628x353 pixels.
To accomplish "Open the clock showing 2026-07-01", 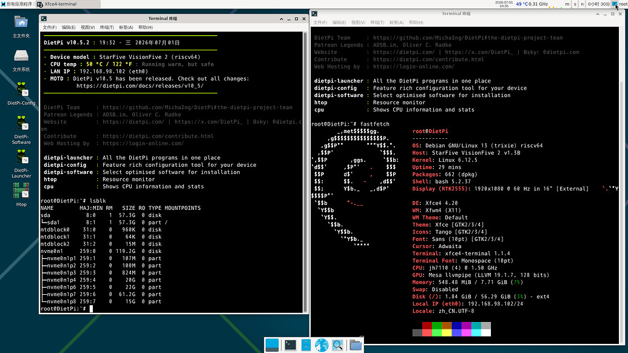I will pos(504,4).
